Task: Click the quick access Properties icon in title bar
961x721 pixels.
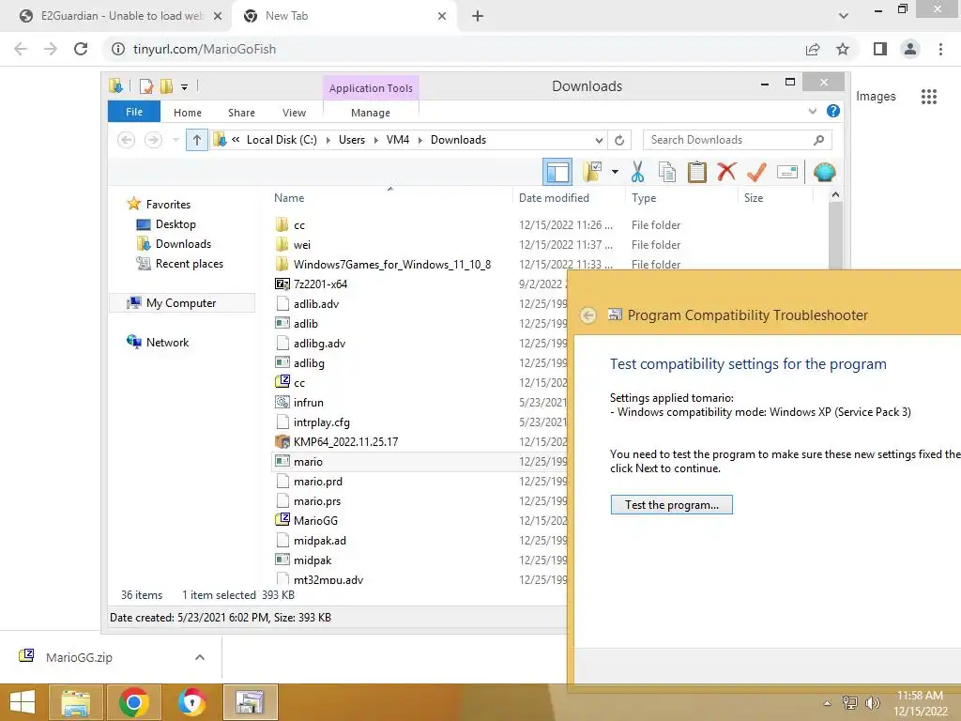Action: pos(145,86)
